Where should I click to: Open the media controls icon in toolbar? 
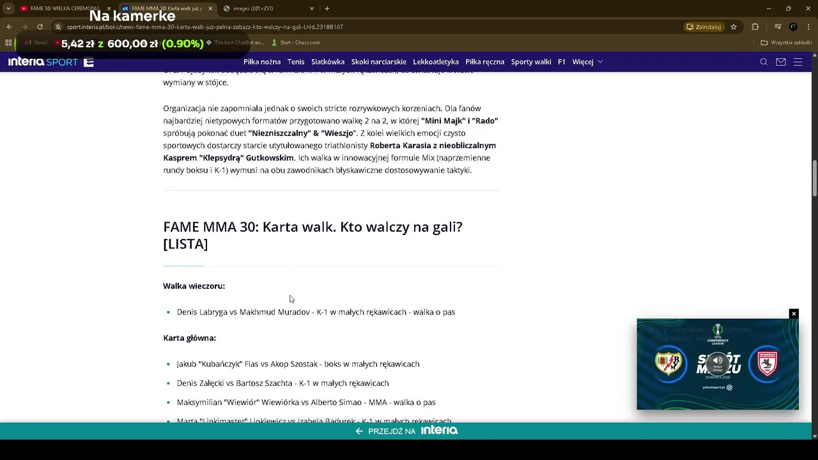tap(778, 27)
